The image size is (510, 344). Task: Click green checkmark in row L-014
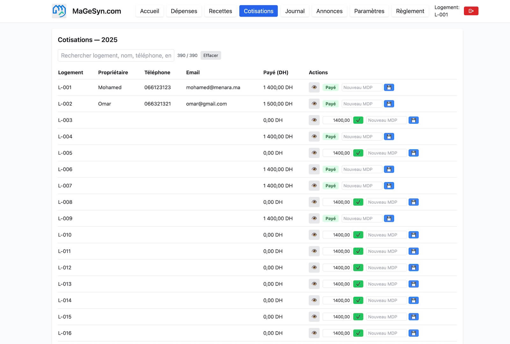click(358, 300)
